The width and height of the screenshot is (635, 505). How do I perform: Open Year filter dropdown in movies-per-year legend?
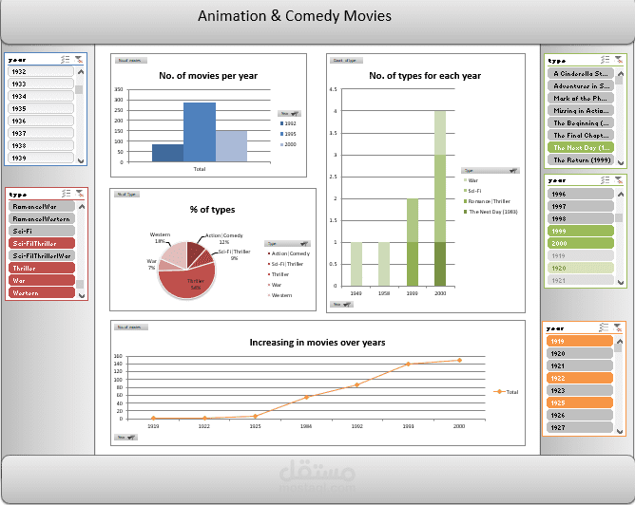pyautogui.click(x=289, y=114)
